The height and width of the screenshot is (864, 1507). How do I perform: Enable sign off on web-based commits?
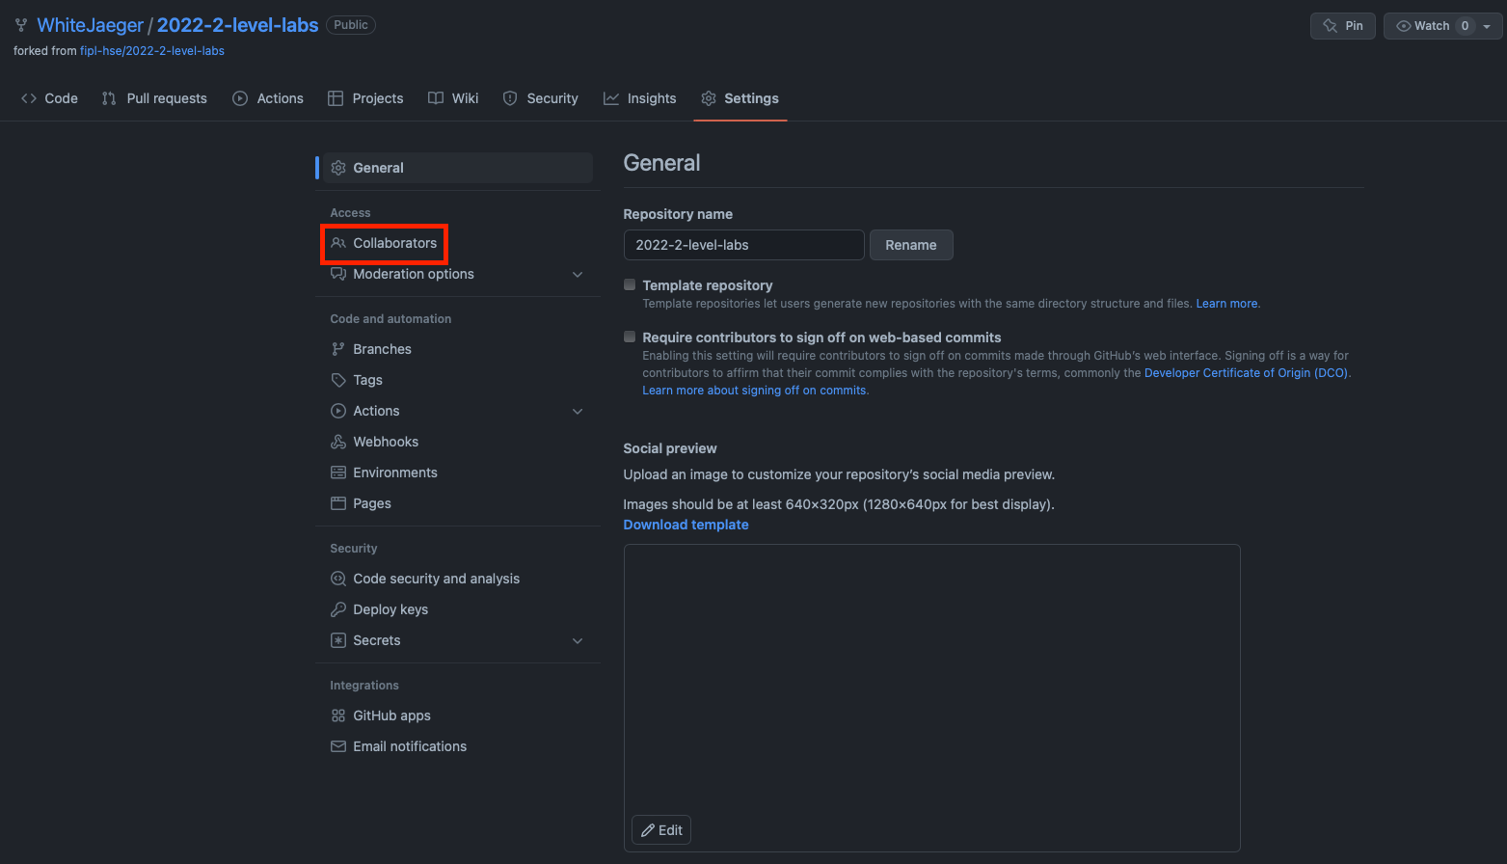pyautogui.click(x=629, y=337)
